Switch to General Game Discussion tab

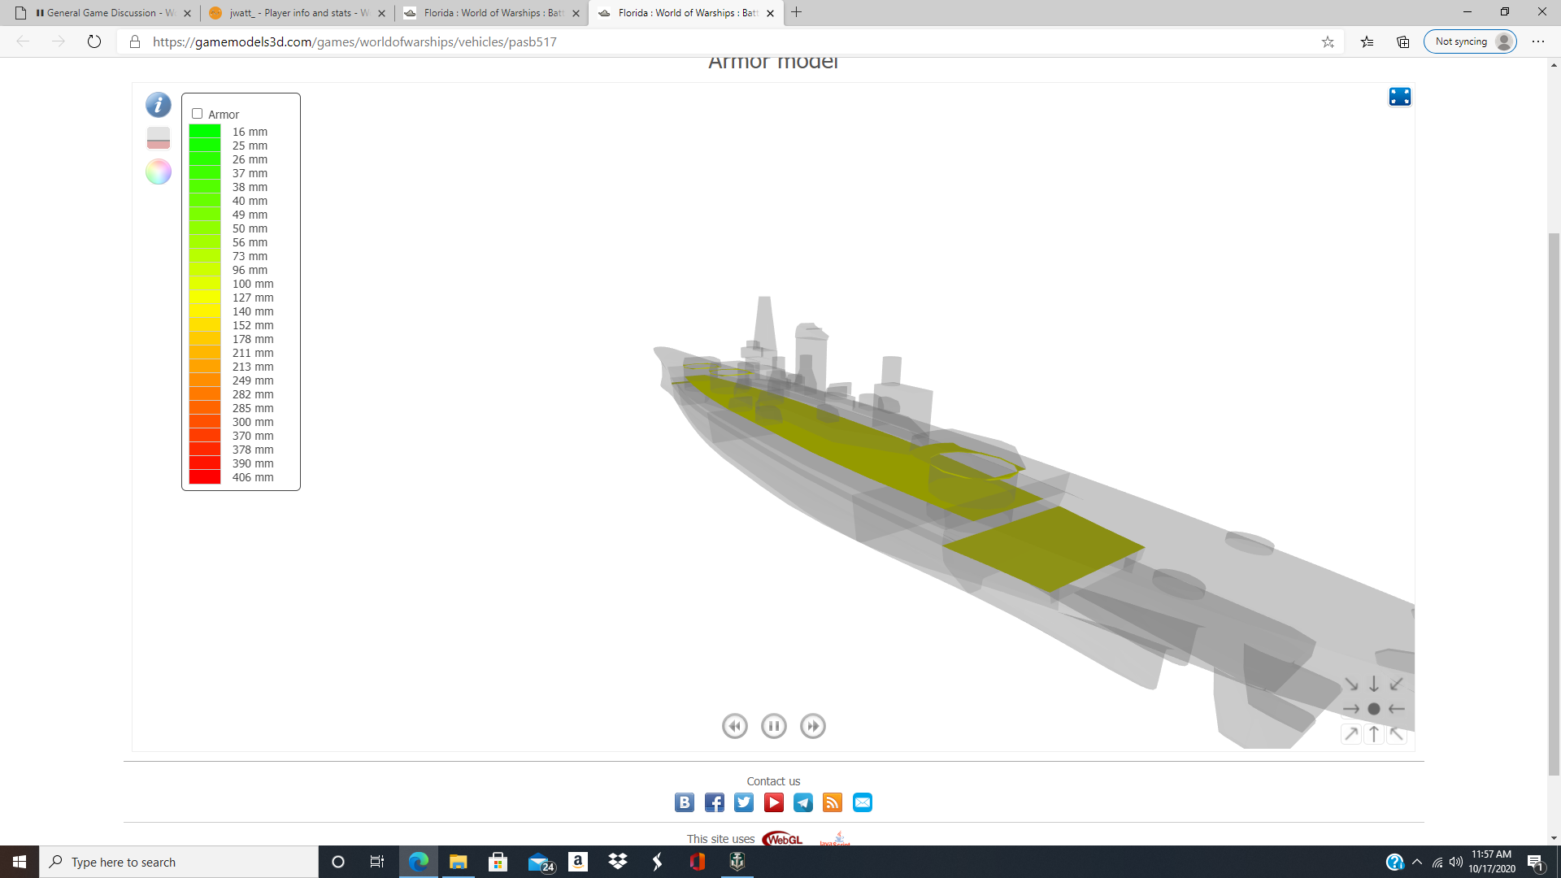click(x=102, y=13)
